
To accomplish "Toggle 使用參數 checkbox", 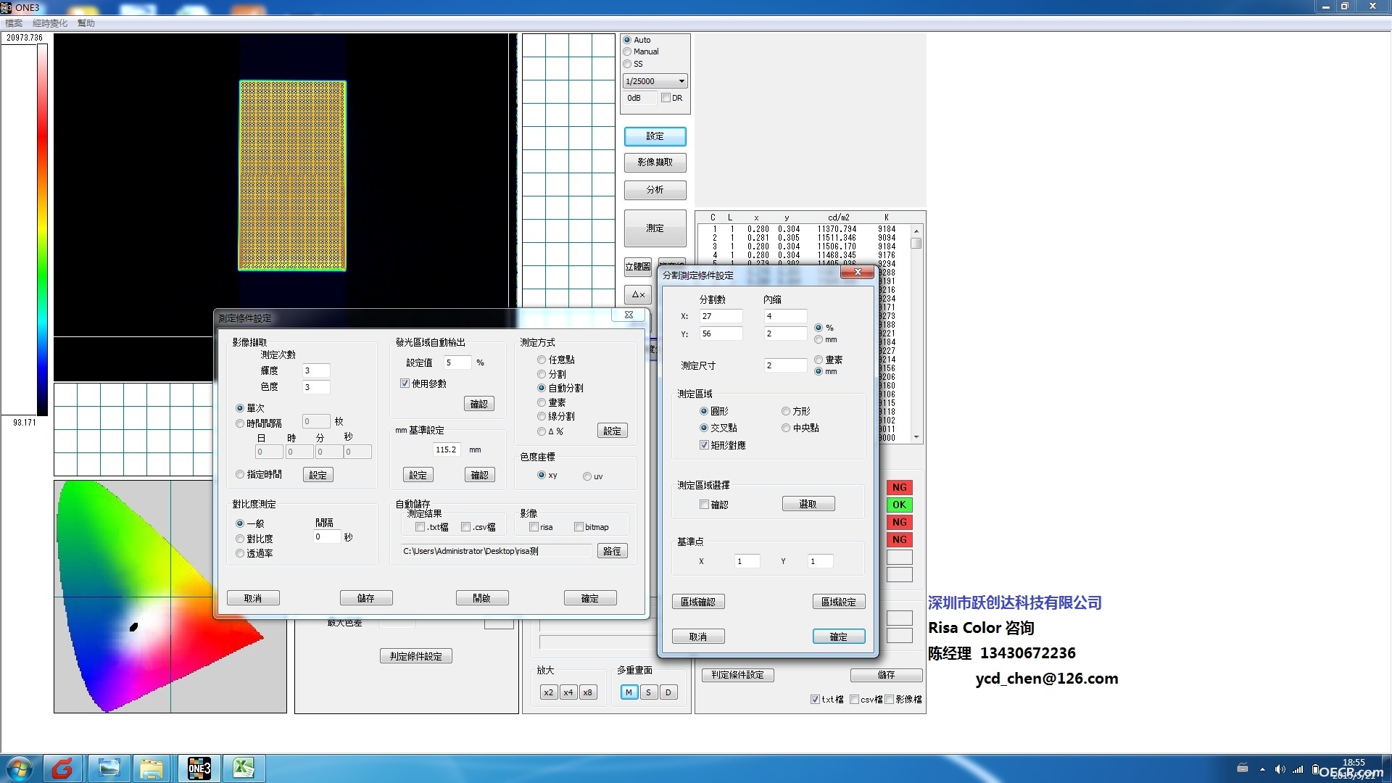I will tap(405, 384).
